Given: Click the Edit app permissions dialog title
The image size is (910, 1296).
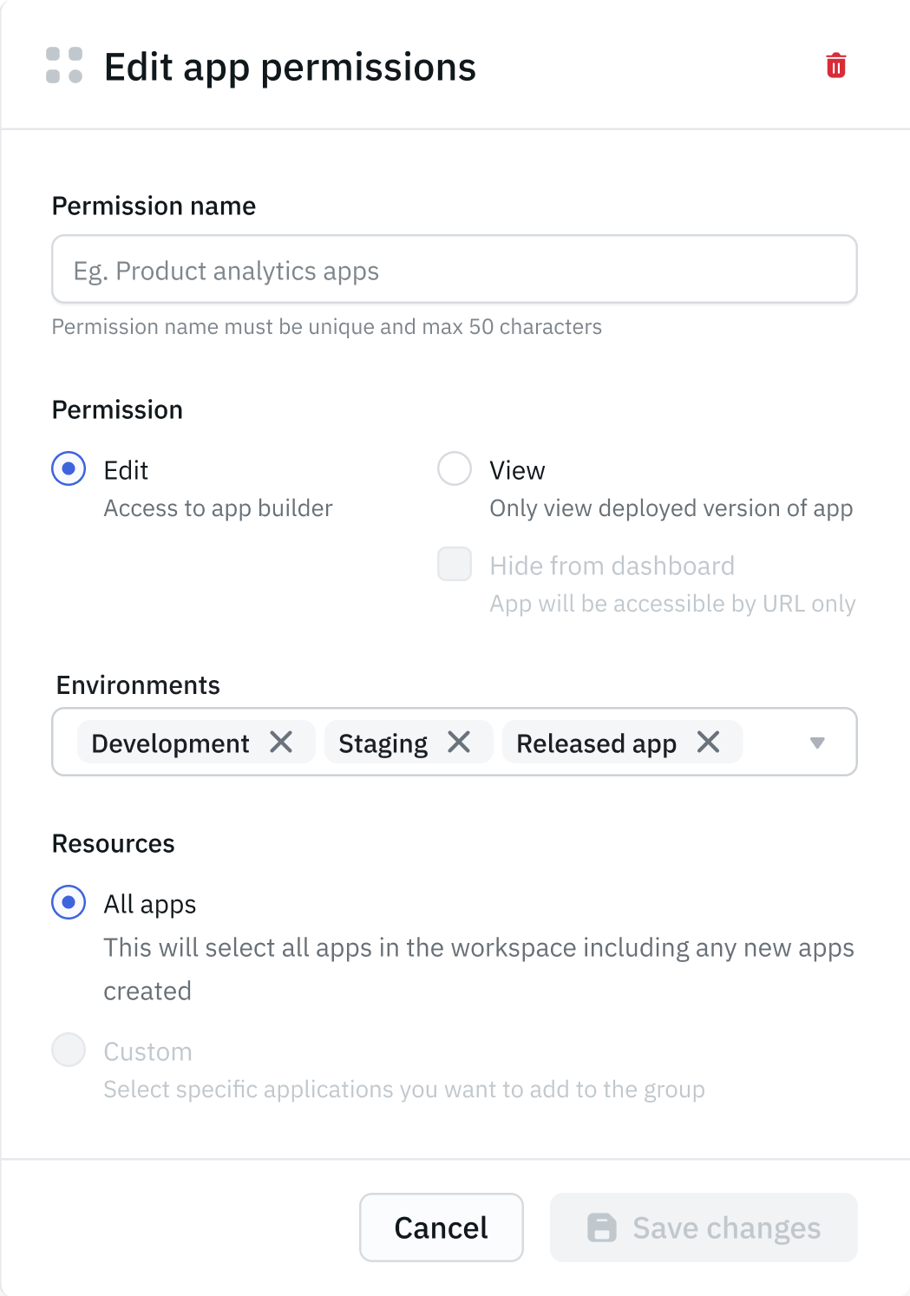Looking at the screenshot, I should coord(289,66).
